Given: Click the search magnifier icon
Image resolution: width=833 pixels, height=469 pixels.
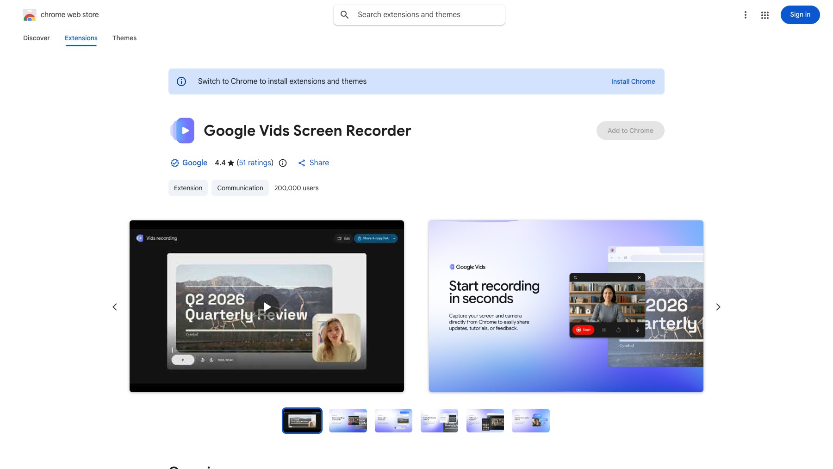Looking at the screenshot, I should pos(345,15).
